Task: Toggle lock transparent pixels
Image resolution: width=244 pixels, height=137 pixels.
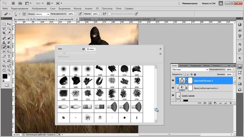Action: click(x=185, y=75)
